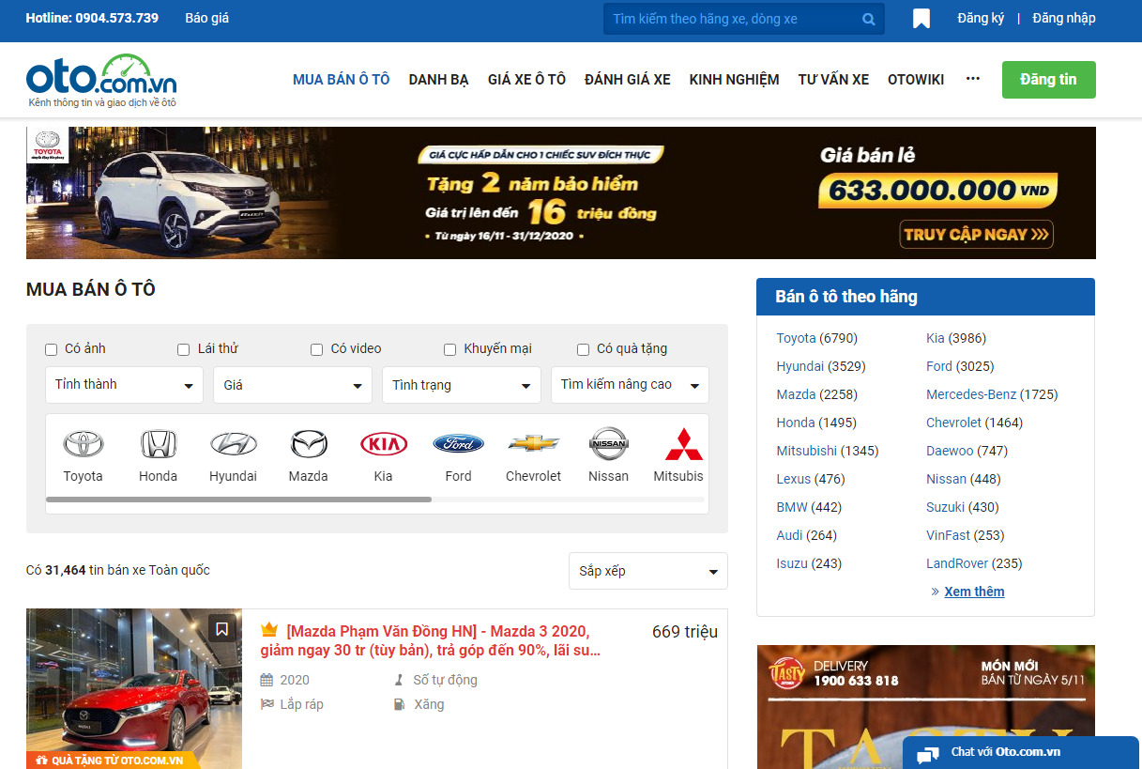Open Toyota (6790) brand link
The width and height of the screenshot is (1142, 769).
(x=816, y=338)
